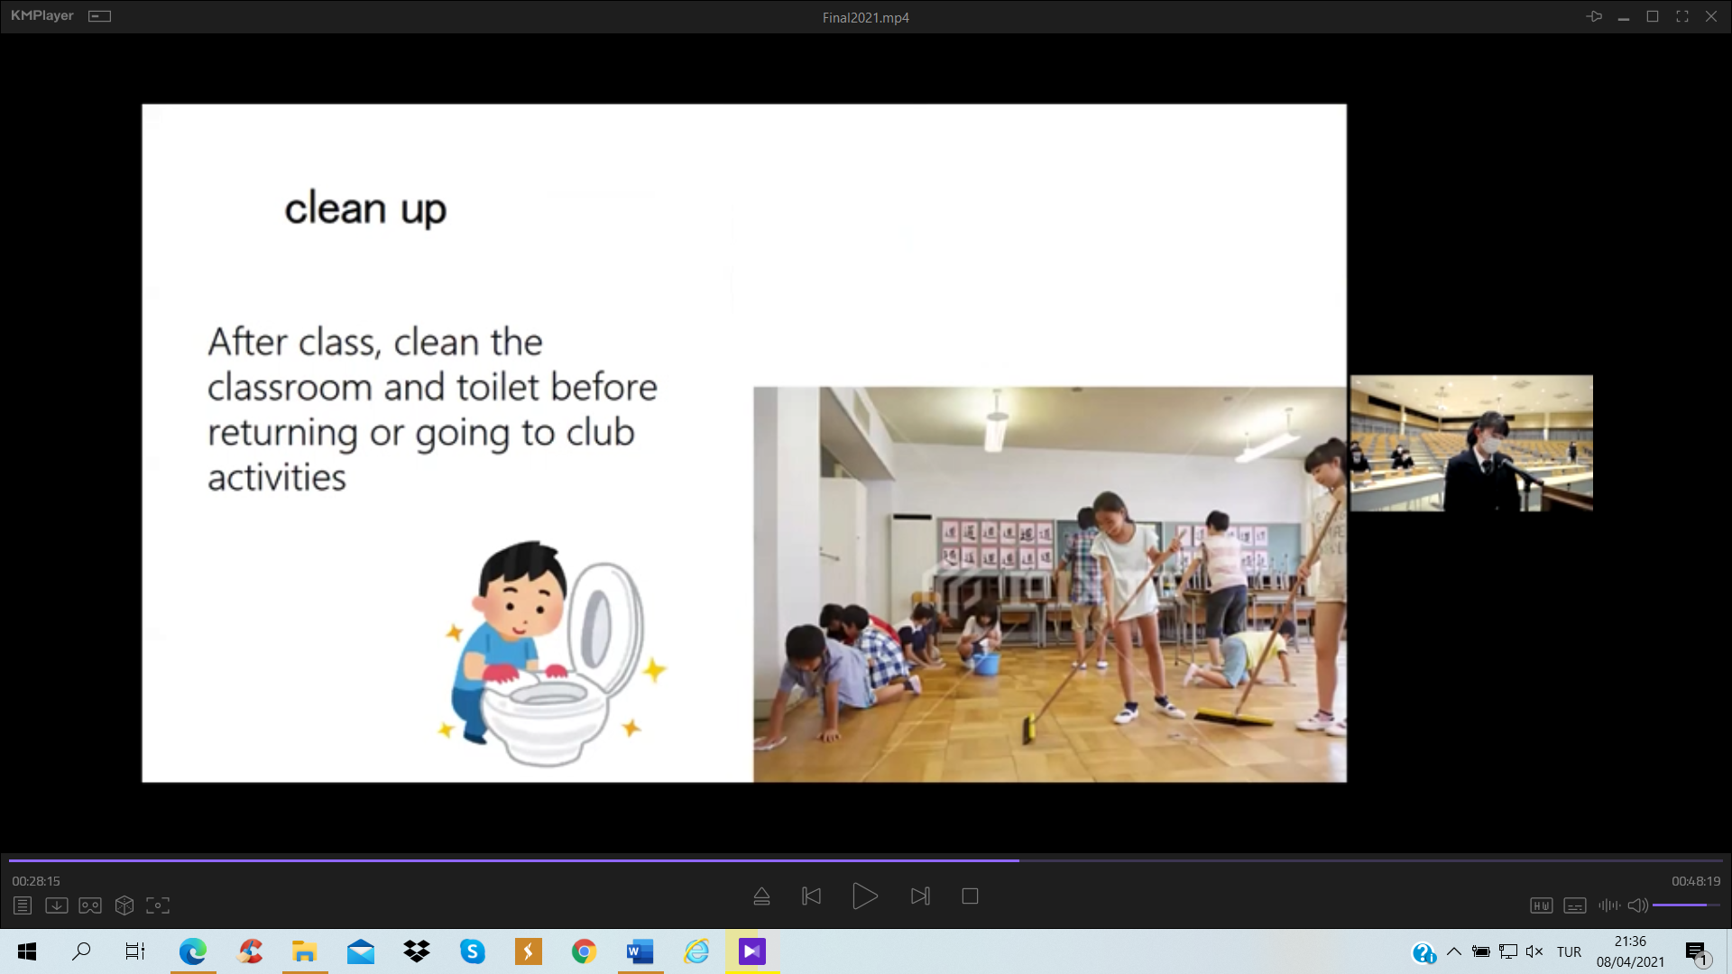
Task: Open the audio equalizer waveform icon
Action: [x=1608, y=905]
